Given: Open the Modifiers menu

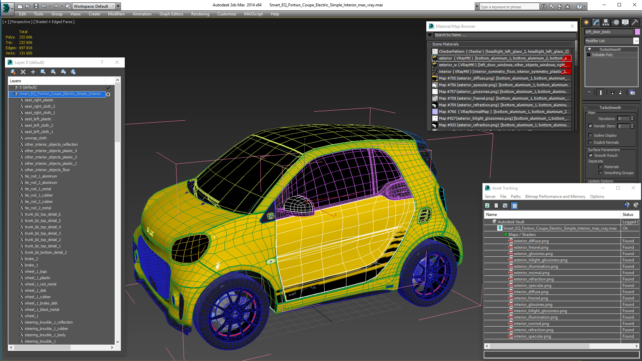Looking at the screenshot, I should (x=116, y=14).
